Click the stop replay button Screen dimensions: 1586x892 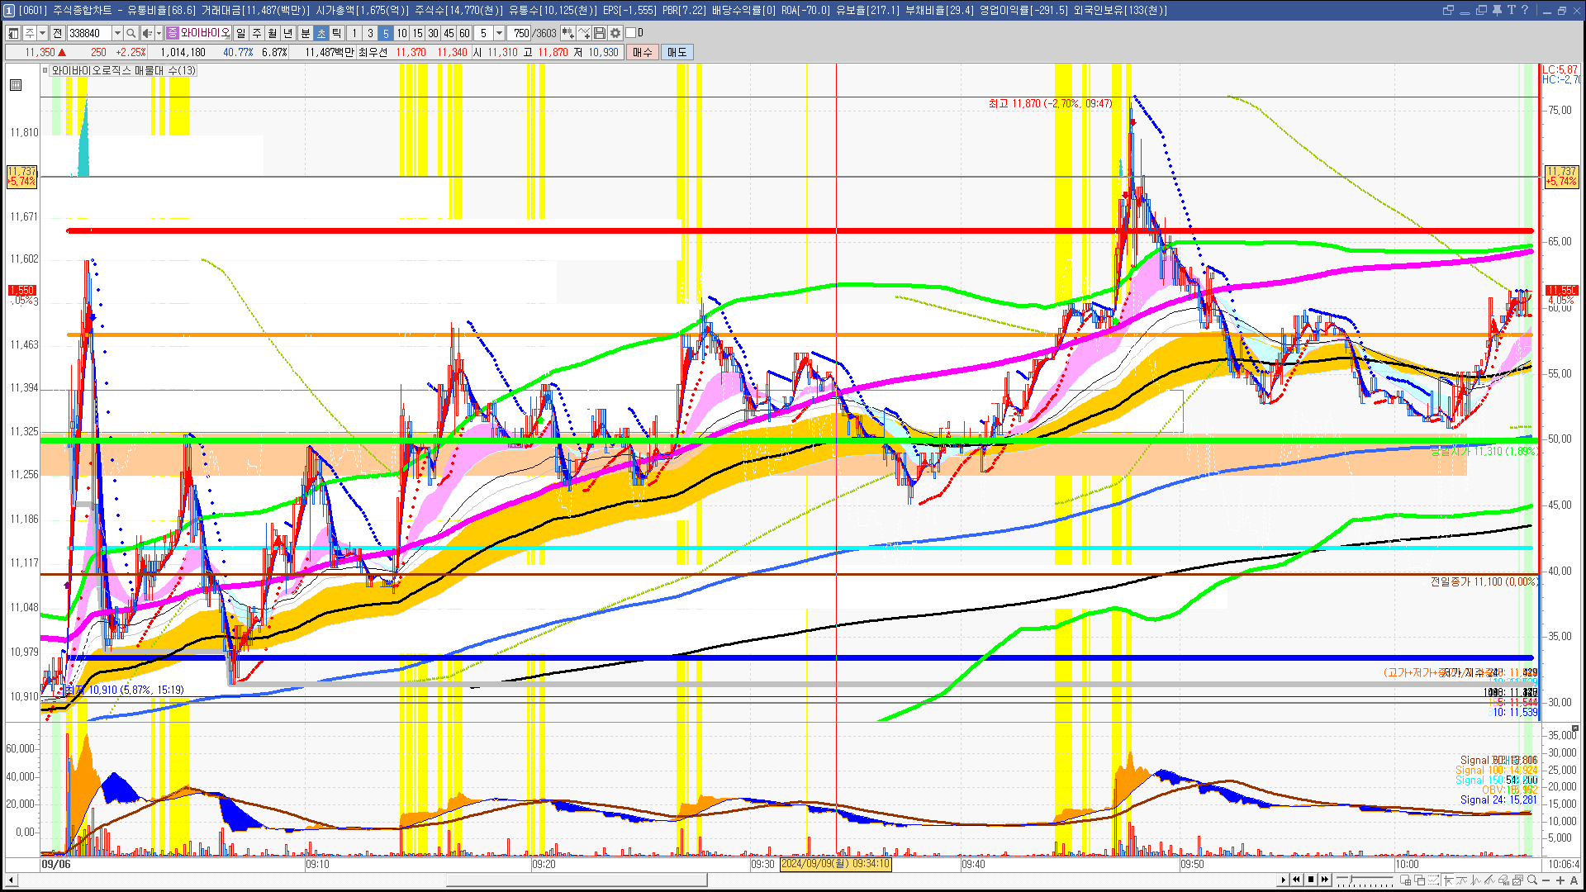1311,880
